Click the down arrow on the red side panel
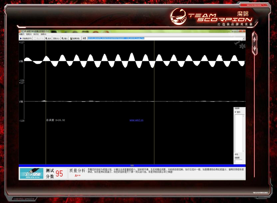277x203 pixels. 255,48
